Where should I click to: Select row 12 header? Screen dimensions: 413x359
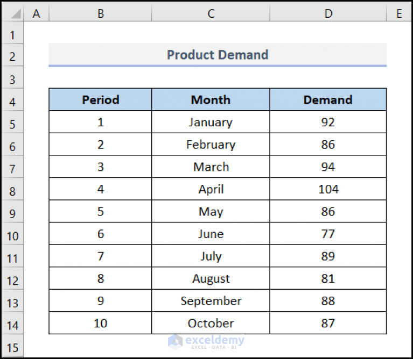pos(12,278)
